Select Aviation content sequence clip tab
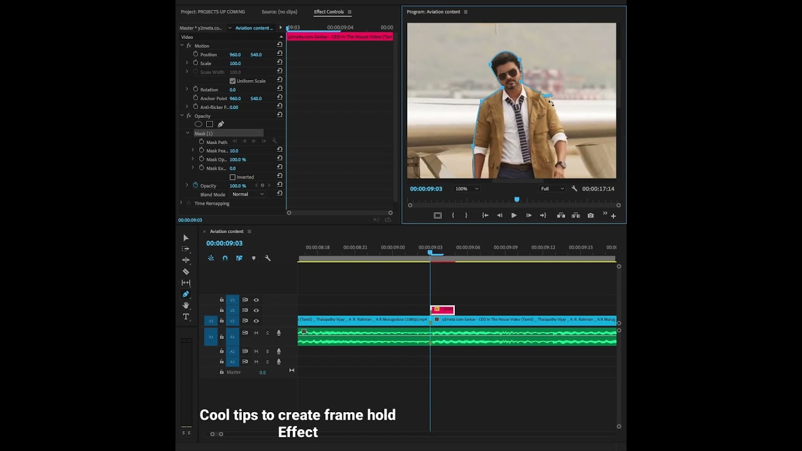The width and height of the screenshot is (802, 451). pos(254,28)
